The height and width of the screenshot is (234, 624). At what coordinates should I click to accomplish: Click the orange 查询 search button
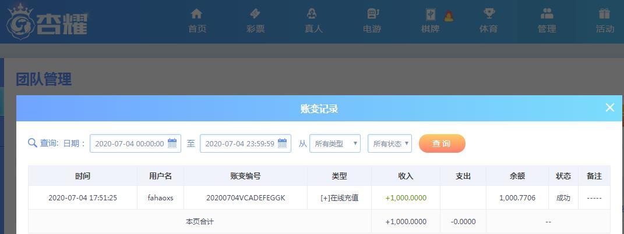point(442,143)
